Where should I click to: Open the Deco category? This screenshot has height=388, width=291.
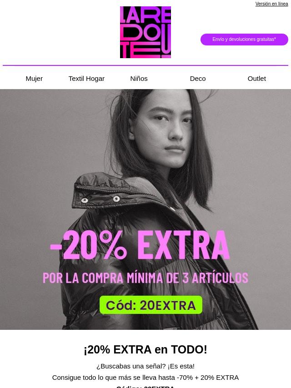tap(198, 79)
